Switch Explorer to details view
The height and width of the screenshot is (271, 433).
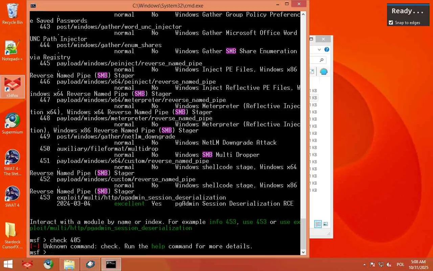pos(318,224)
